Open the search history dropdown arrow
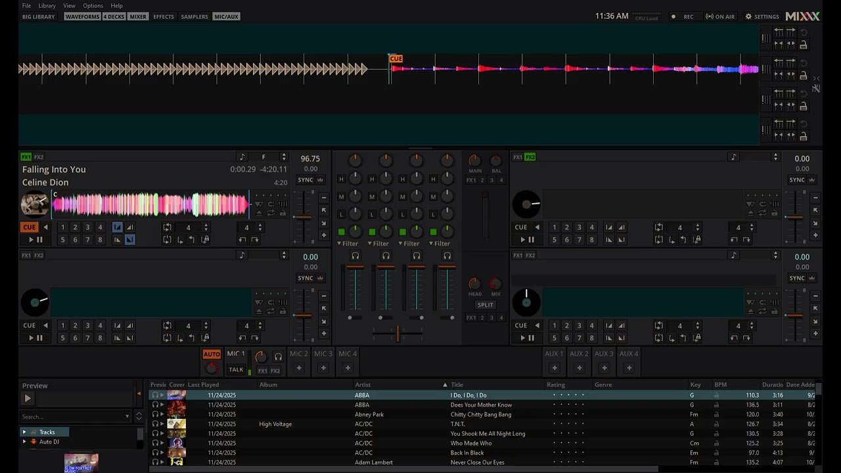 [127, 417]
